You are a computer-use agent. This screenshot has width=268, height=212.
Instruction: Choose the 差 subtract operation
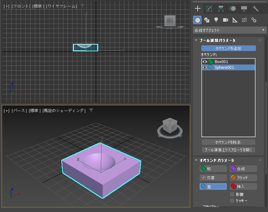tap(213, 187)
